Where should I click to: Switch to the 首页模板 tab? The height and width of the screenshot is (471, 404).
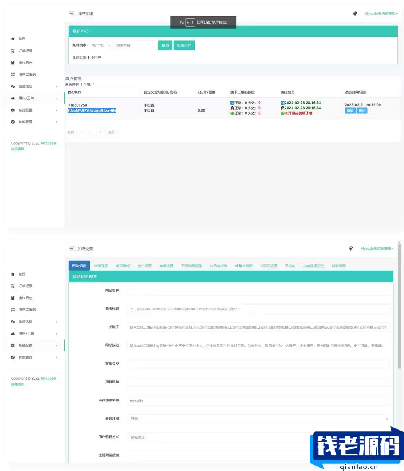click(123, 265)
